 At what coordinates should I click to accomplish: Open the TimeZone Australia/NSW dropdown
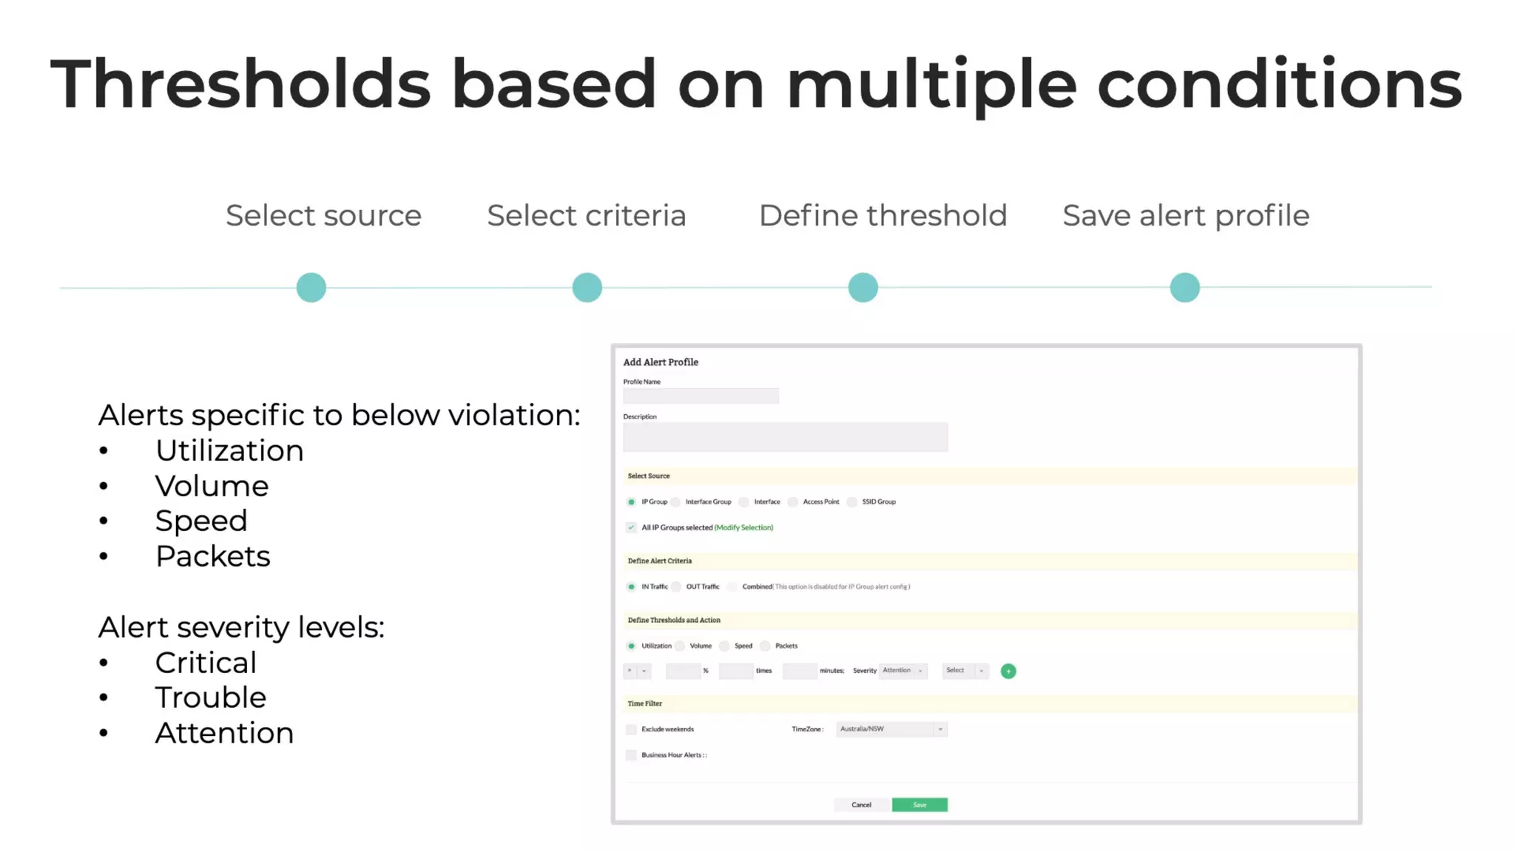(891, 729)
